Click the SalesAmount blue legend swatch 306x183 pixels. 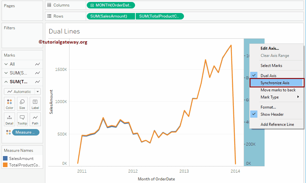[5, 159]
